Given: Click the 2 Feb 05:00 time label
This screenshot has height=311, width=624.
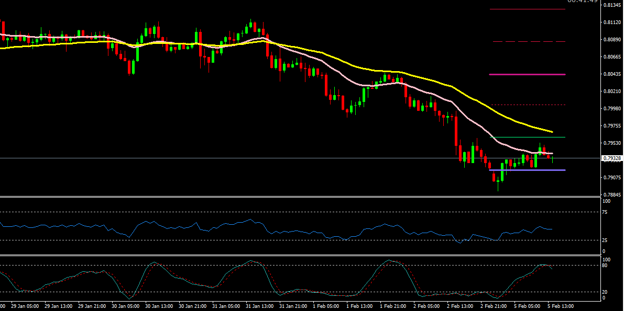Looking at the screenshot, I should click(426, 307).
